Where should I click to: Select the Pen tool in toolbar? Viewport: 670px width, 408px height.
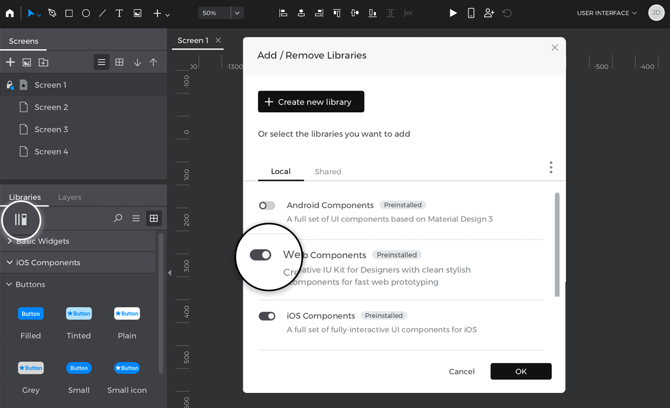(x=52, y=13)
